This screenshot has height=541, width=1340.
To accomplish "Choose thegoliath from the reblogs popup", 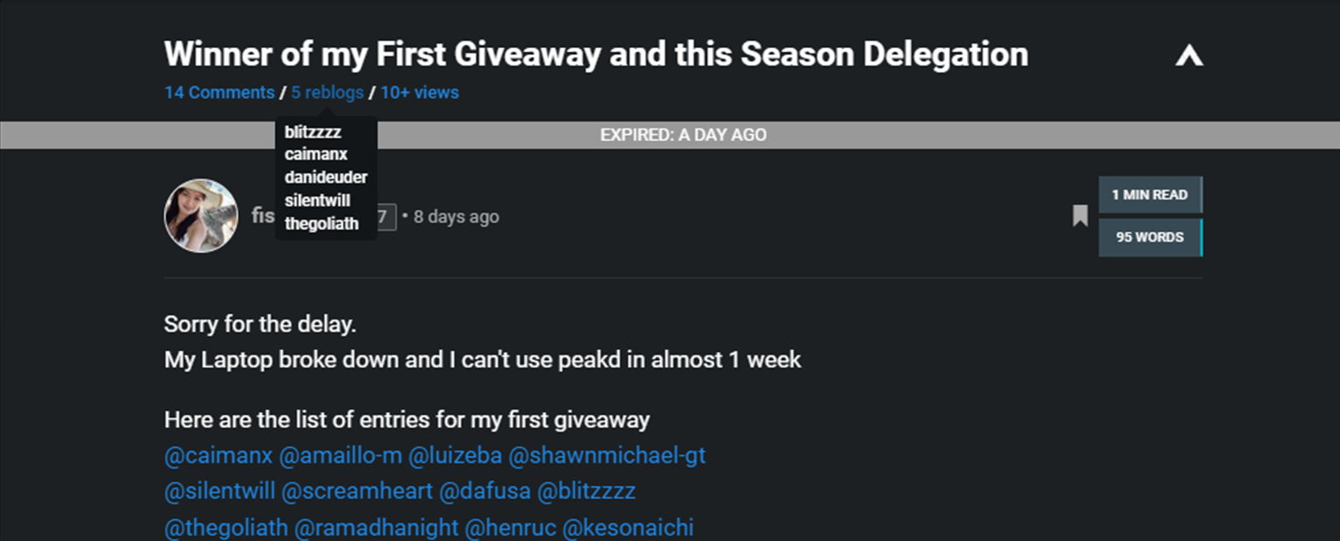I will pyautogui.click(x=321, y=223).
